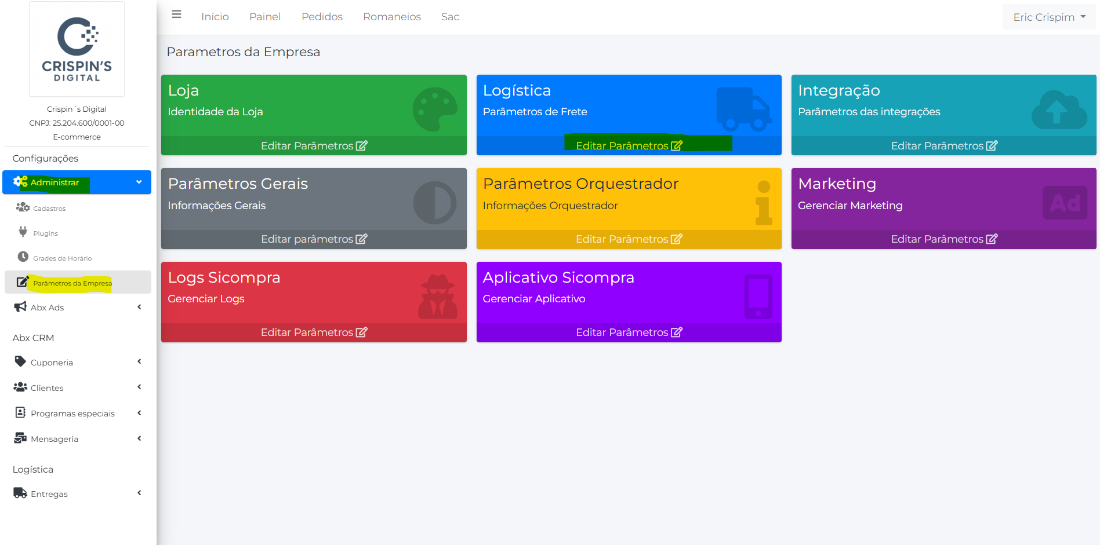This screenshot has width=1100, height=545.
Task: Click Editar Parâmetros on the Marketing card
Action: pyautogui.click(x=943, y=239)
